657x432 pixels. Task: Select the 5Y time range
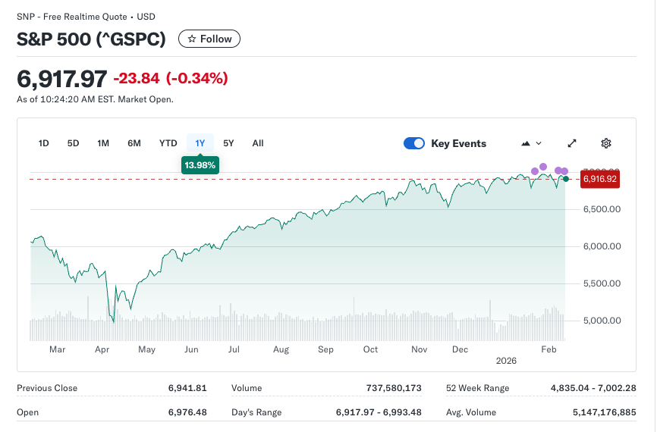[228, 143]
